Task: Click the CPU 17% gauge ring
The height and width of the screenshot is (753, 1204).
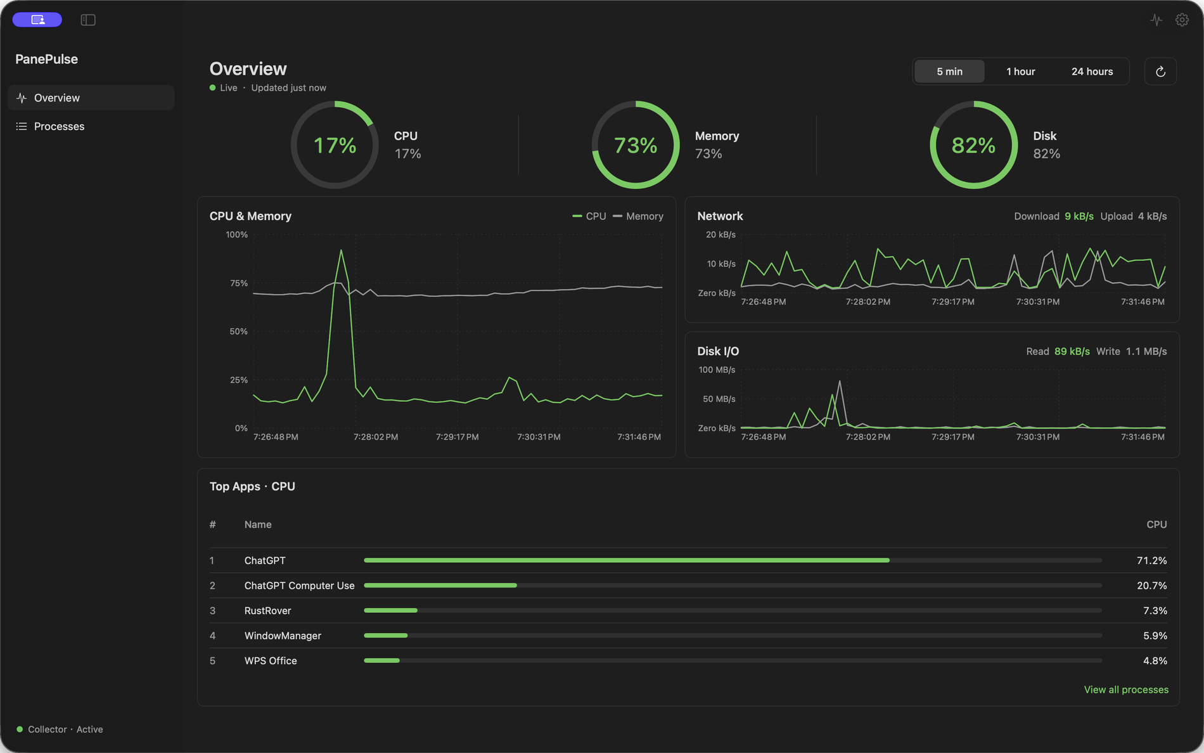Action: pyautogui.click(x=335, y=145)
